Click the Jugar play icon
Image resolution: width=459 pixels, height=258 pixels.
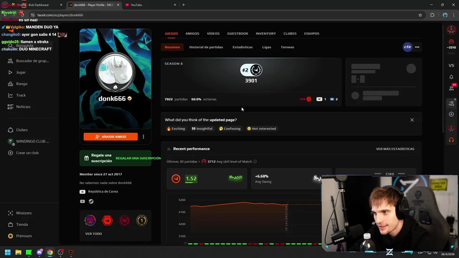[x=10, y=72]
